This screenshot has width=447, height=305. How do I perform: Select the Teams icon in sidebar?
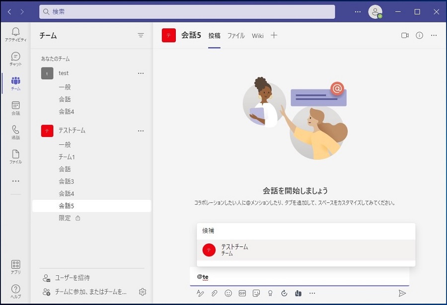(16, 83)
